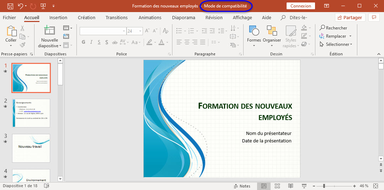Open the comments speech bubble icon

pyautogui.click(x=374, y=18)
